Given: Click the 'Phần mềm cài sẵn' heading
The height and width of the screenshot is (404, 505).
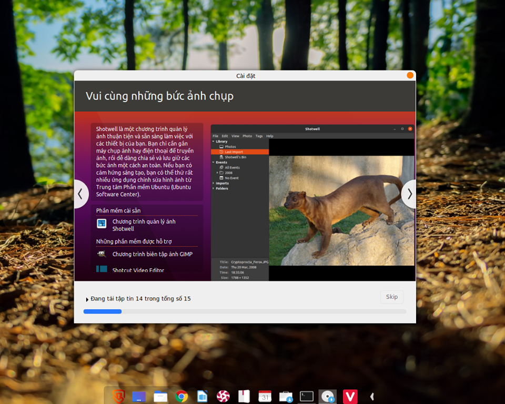Looking at the screenshot, I should pos(118,210).
